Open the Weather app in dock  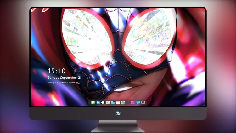point(98,102)
